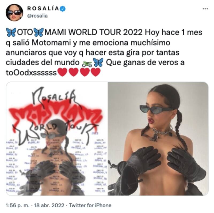Viewport: 214px width, 213px height.
Task: Click the second butterfly emoji before MAMI
Action: 39,32
